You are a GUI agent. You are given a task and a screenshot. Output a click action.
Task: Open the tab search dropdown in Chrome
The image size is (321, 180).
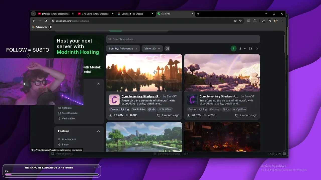33,14
